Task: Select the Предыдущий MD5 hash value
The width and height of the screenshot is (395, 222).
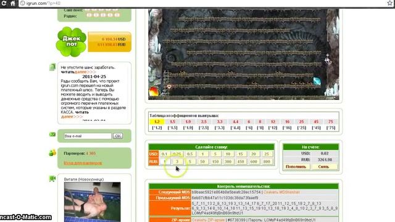Action: tap(225, 198)
